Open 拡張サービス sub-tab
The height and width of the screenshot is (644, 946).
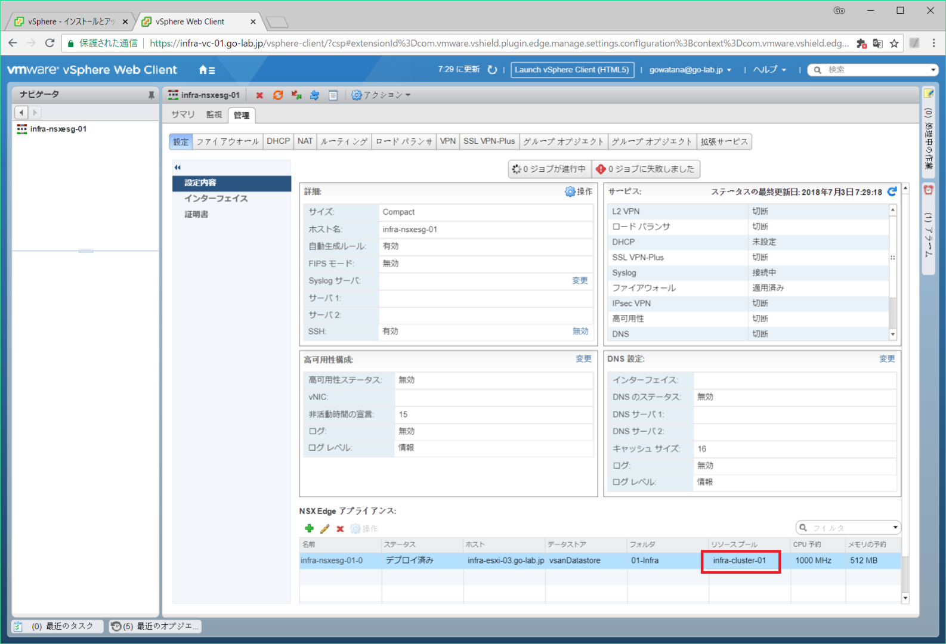(724, 141)
